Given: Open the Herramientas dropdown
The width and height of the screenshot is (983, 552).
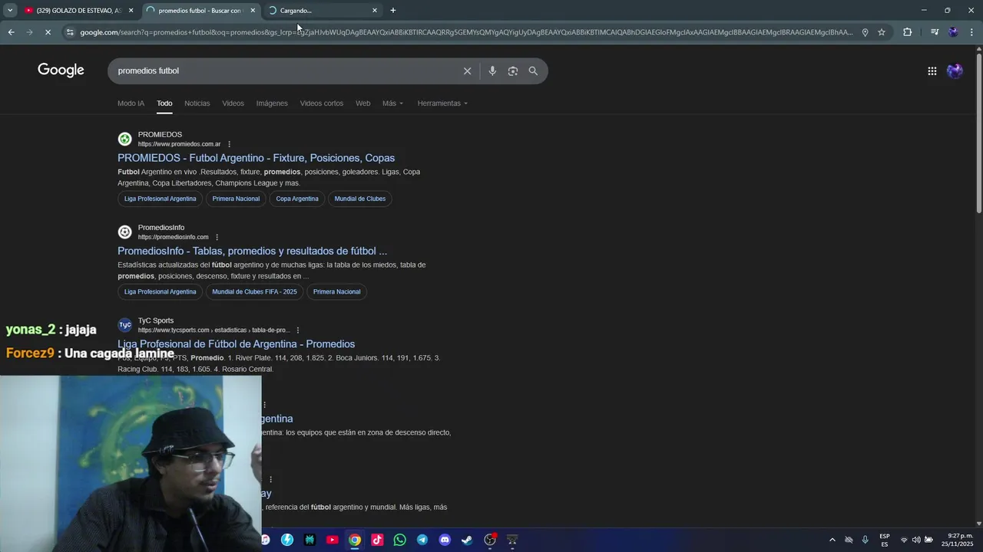Looking at the screenshot, I should coord(442,103).
